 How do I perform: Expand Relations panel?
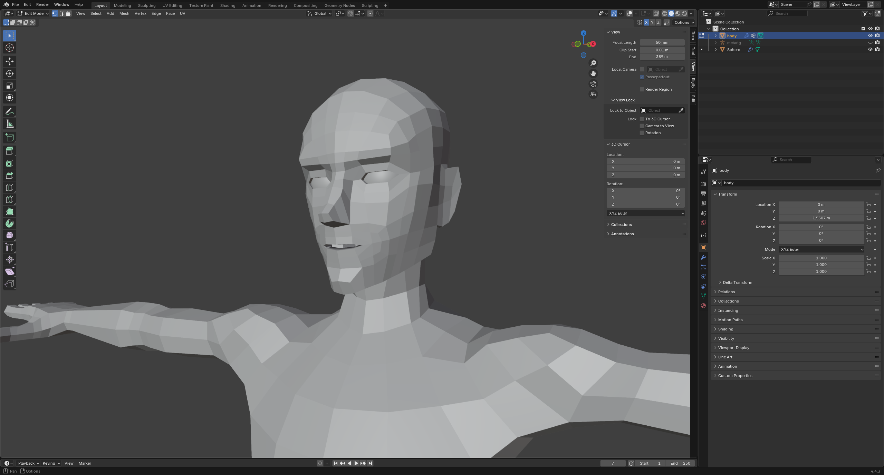tap(726, 292)
